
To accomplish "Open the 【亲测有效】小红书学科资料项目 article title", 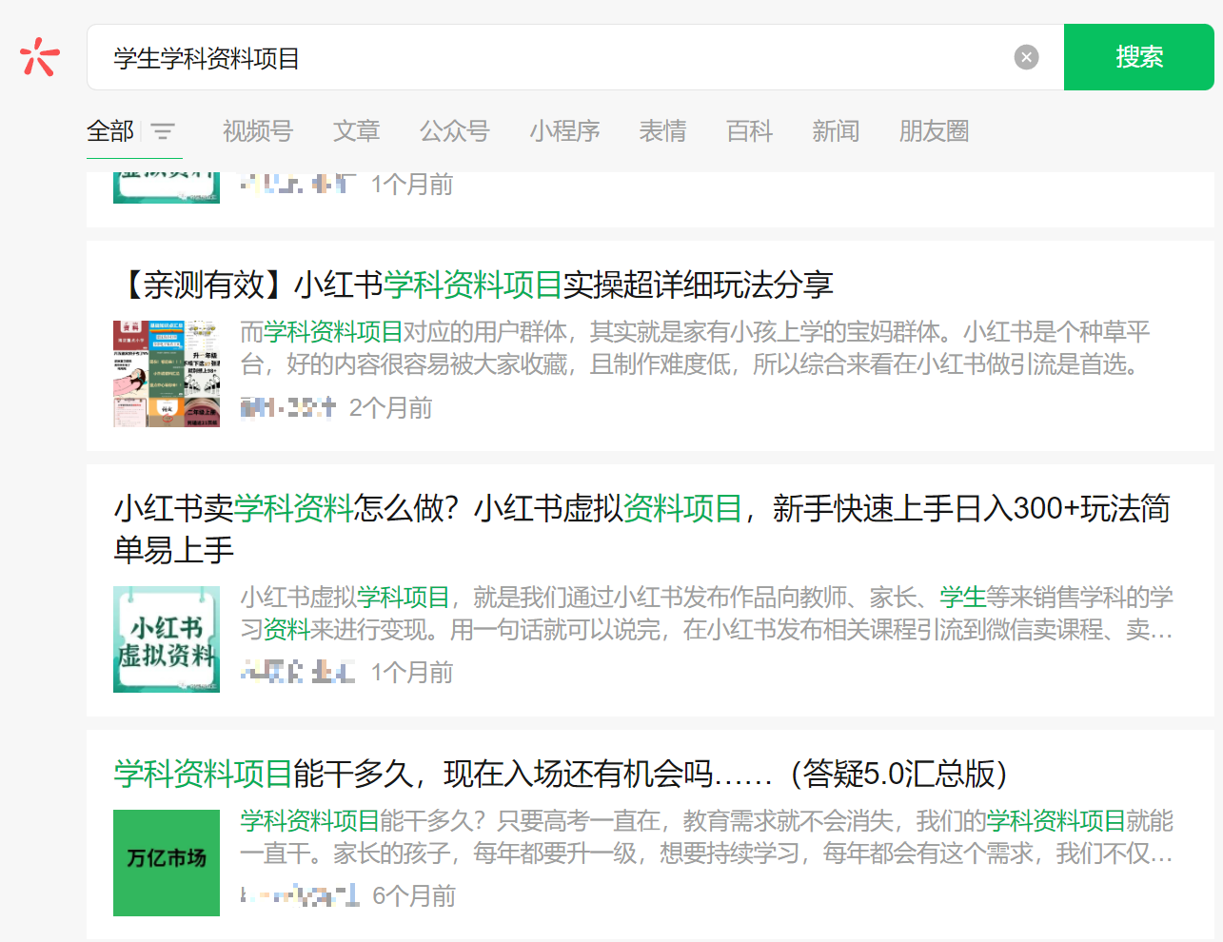I will pyautogui.click(x=473, y=285).
